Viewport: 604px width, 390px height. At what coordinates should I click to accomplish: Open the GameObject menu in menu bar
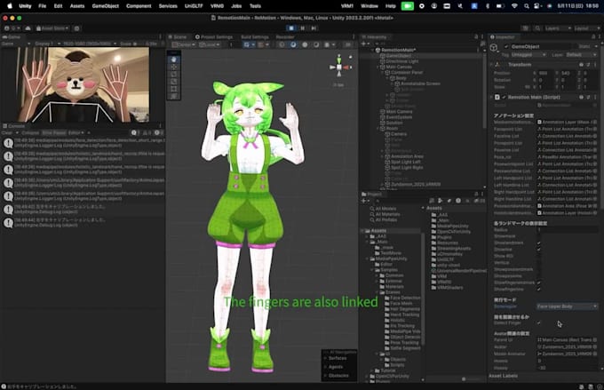(x=105, y=6)
